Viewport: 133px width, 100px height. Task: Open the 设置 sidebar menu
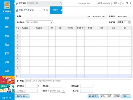coord(7,71)
